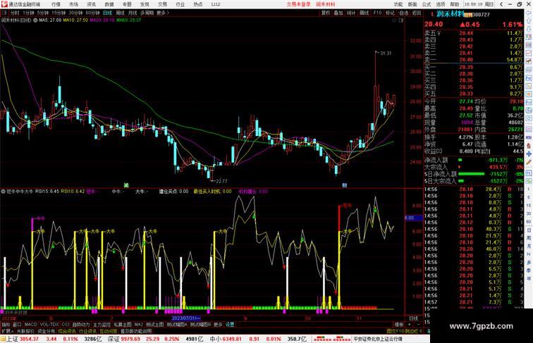The height and width of the screenshot is (343, 533).
Task: Switch sidebar period to 周 week
Action: [529, 238]
